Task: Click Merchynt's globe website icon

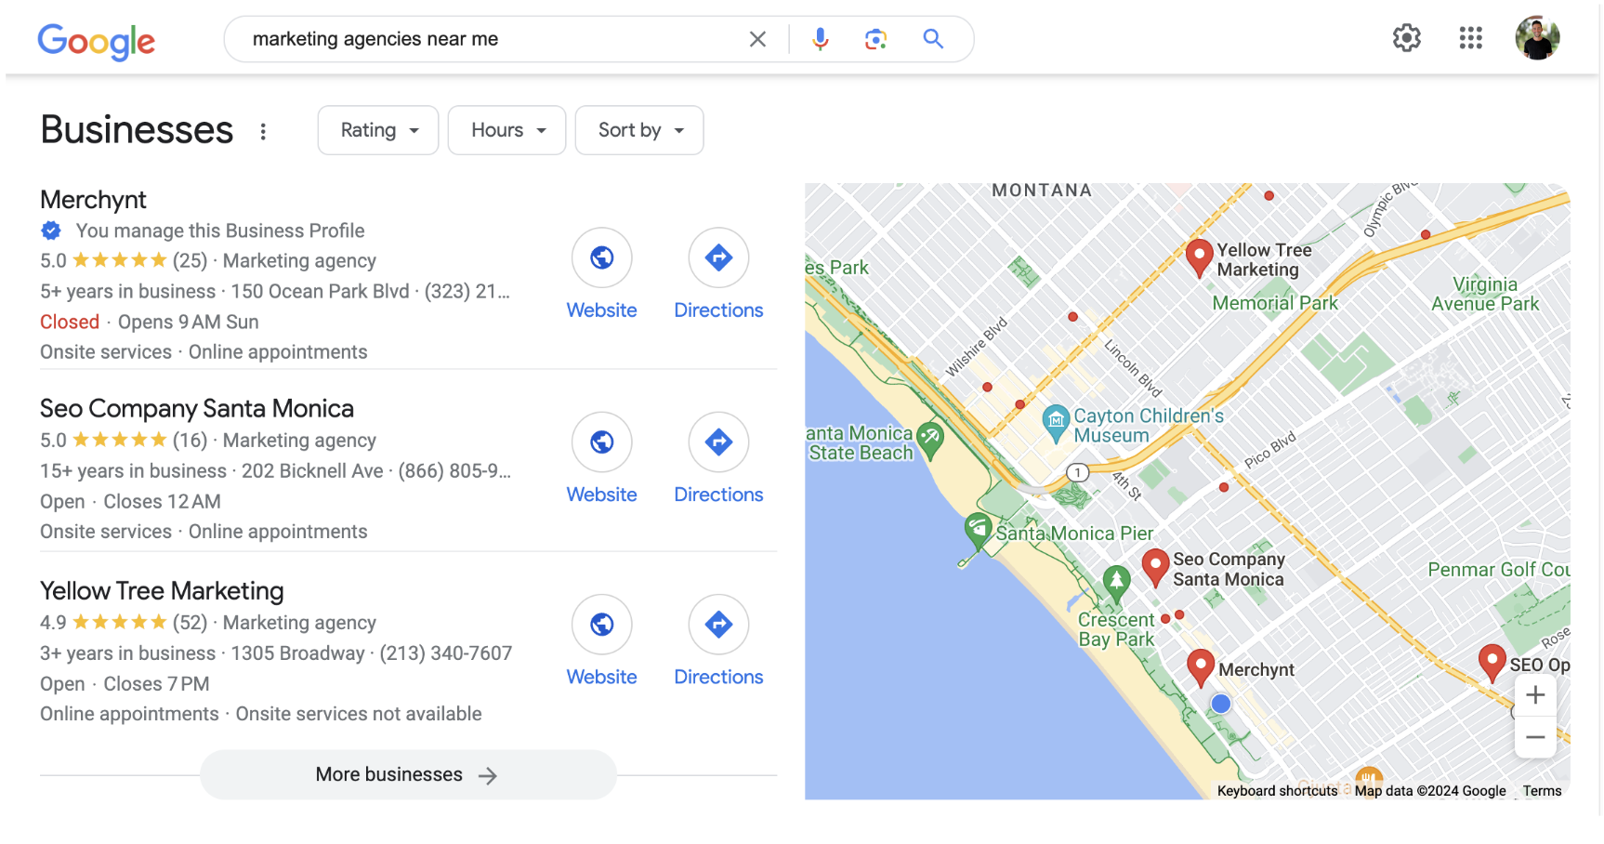Action: pos(602,257)
